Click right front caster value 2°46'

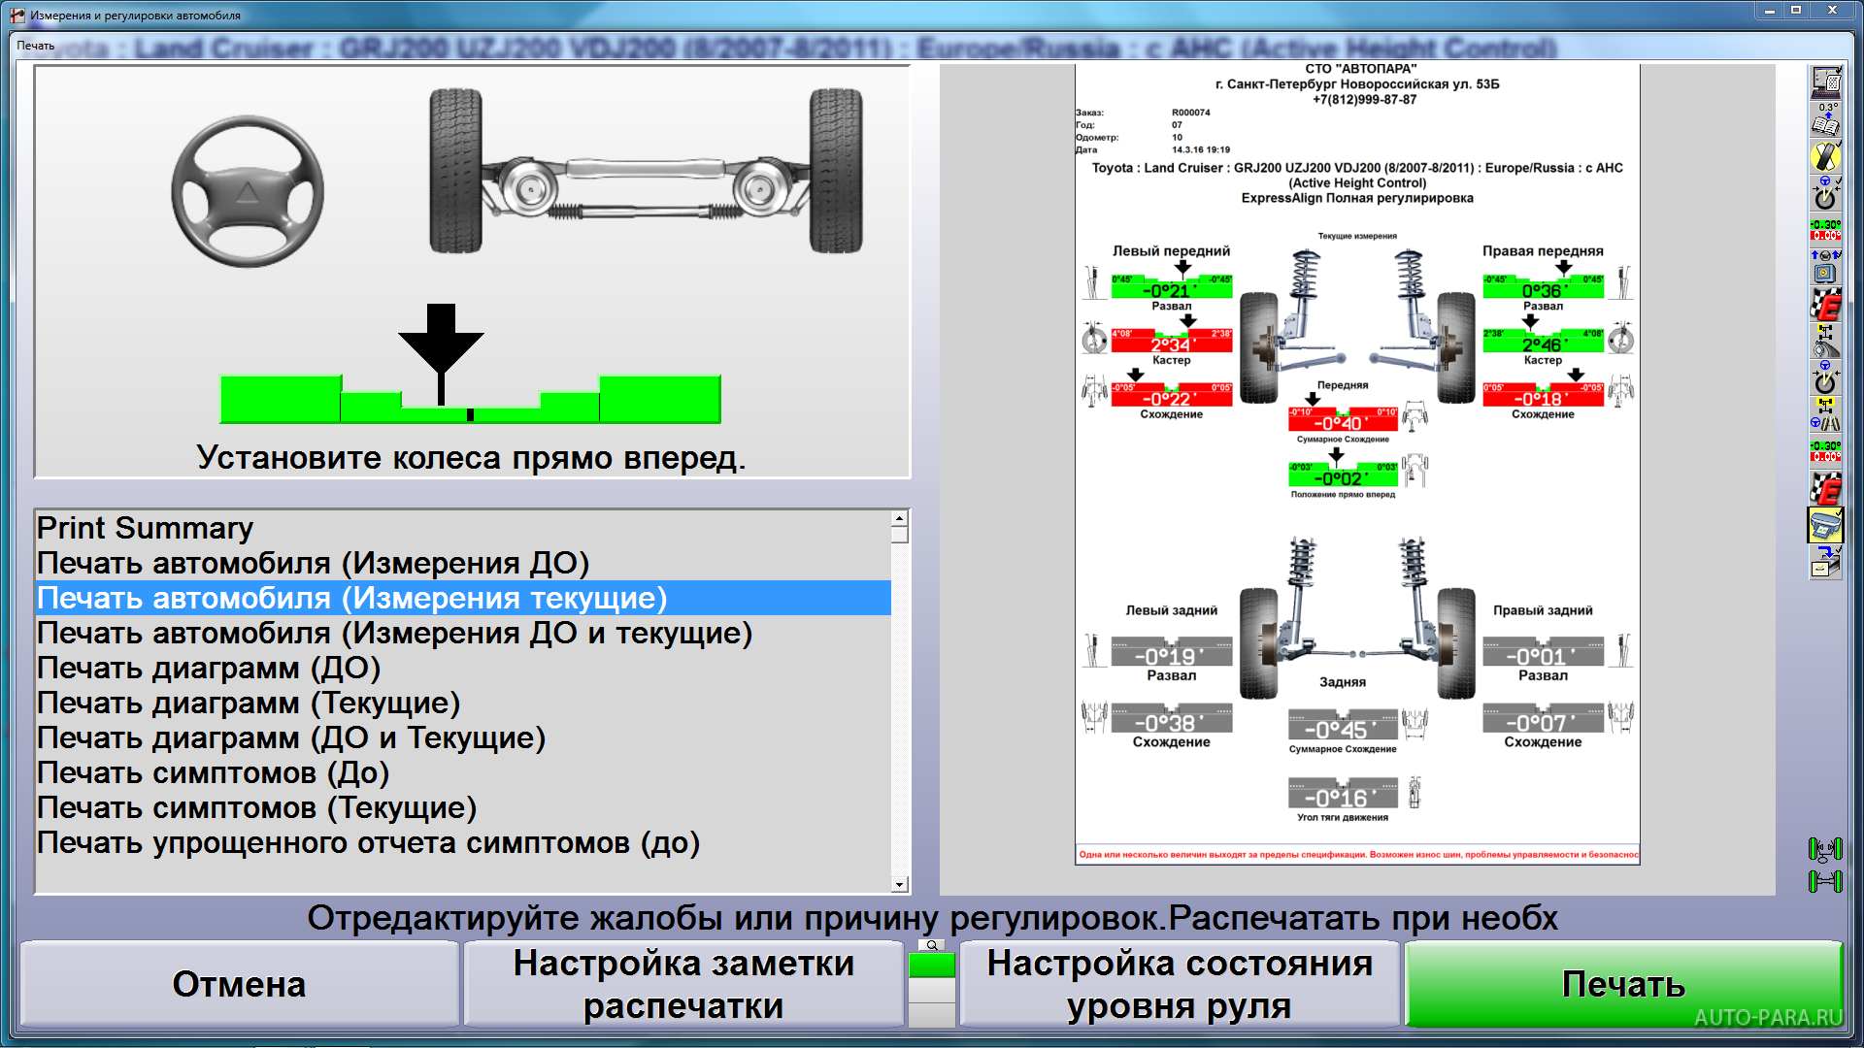(x=1543, y=344)
